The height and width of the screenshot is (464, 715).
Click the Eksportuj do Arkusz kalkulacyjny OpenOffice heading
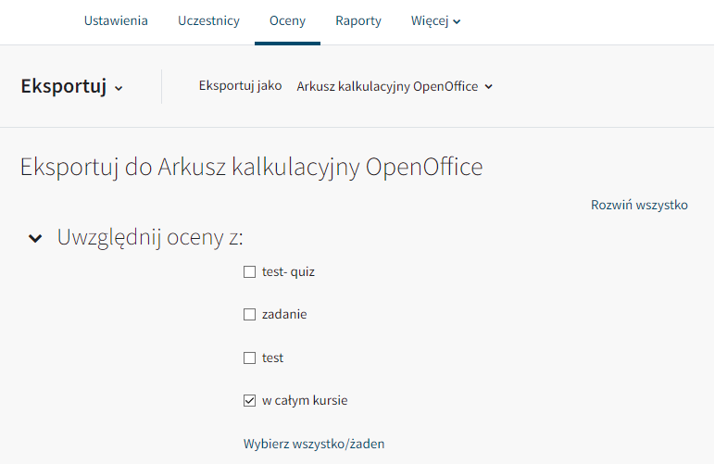pos(251,167)
